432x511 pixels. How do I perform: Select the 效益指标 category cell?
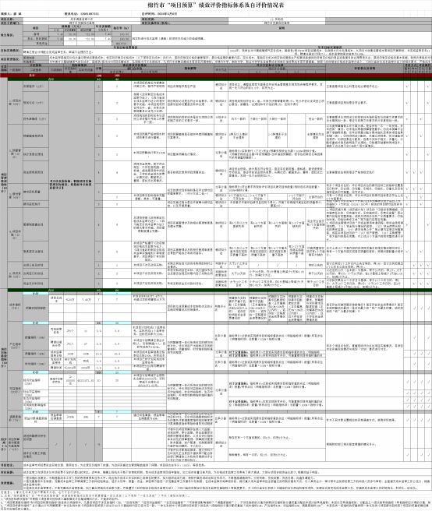point(15,390)
